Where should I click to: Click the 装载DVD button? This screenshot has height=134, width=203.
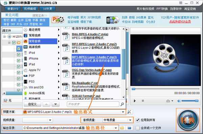click(13, 9)
